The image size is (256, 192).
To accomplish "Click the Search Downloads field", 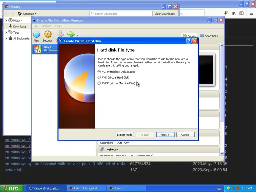I will pos(121,14).
